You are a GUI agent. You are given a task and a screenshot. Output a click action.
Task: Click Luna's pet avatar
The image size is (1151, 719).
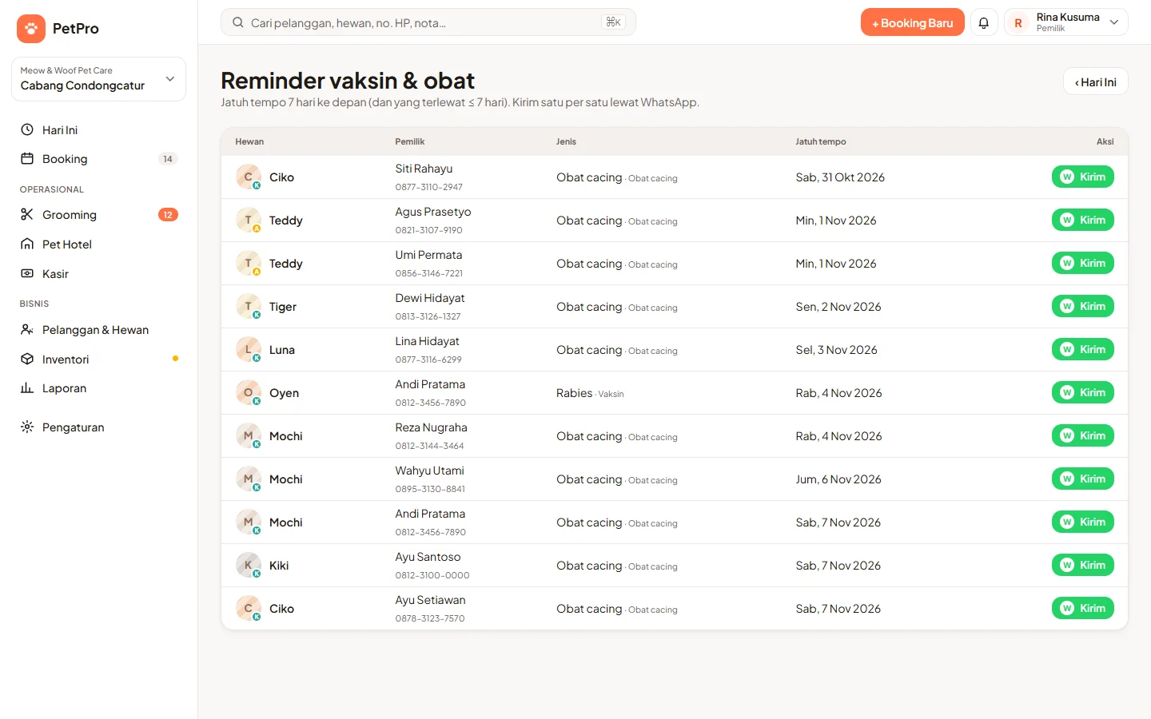coord(249,350)
